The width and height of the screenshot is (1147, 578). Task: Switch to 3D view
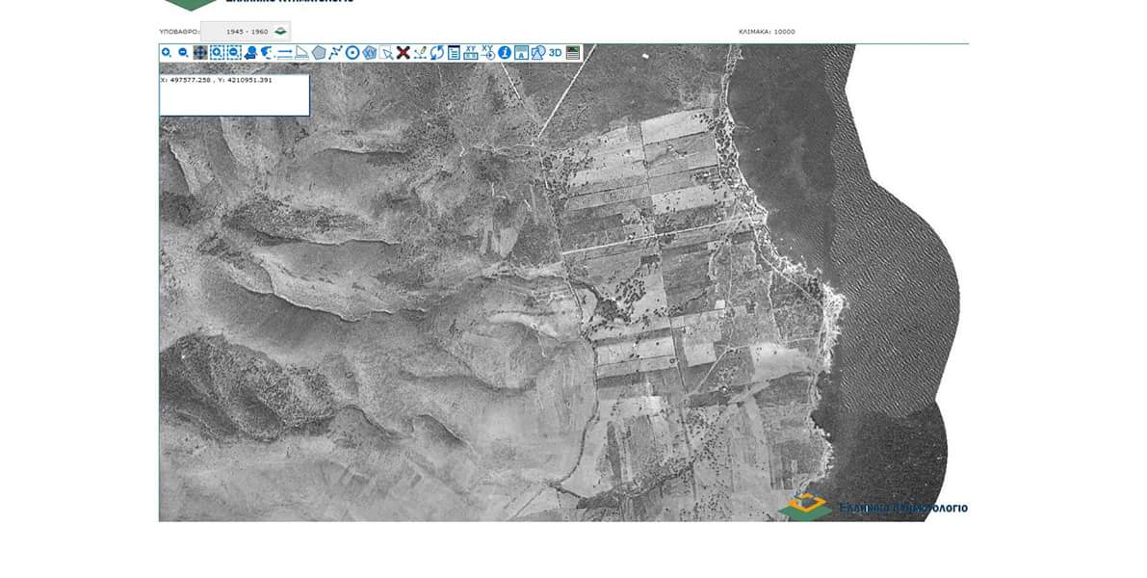click(x=556, y=53)
